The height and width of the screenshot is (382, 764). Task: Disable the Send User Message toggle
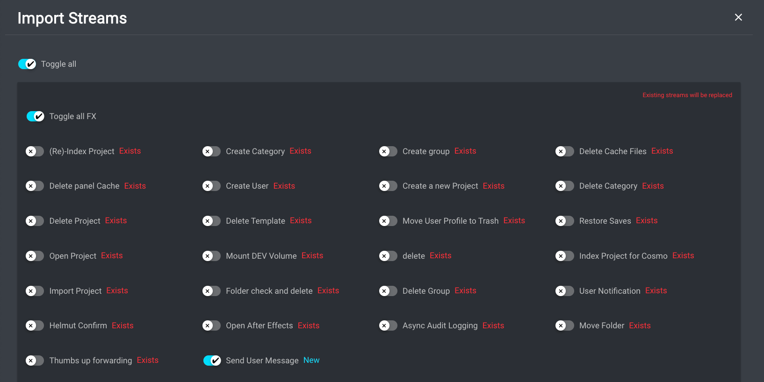point(212,361)
